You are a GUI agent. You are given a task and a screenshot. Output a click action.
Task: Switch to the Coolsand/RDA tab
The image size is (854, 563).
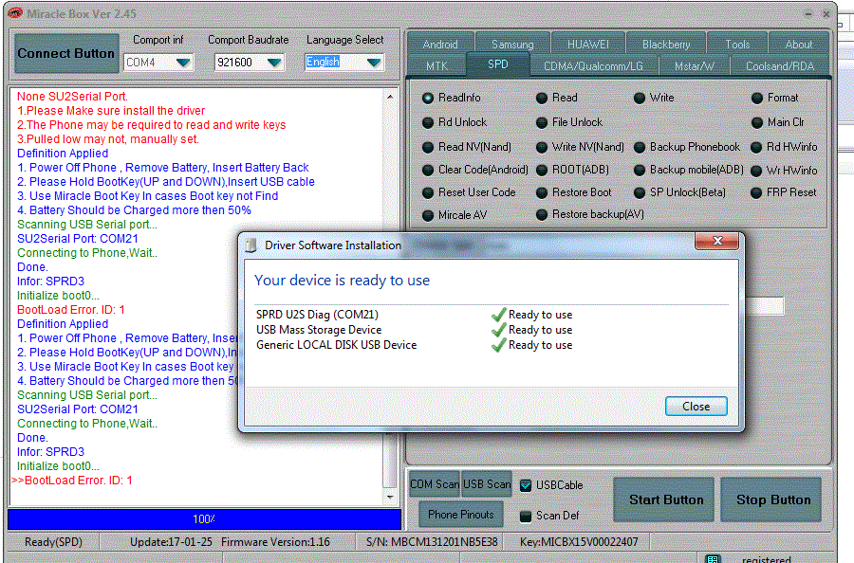coord(780,65)
